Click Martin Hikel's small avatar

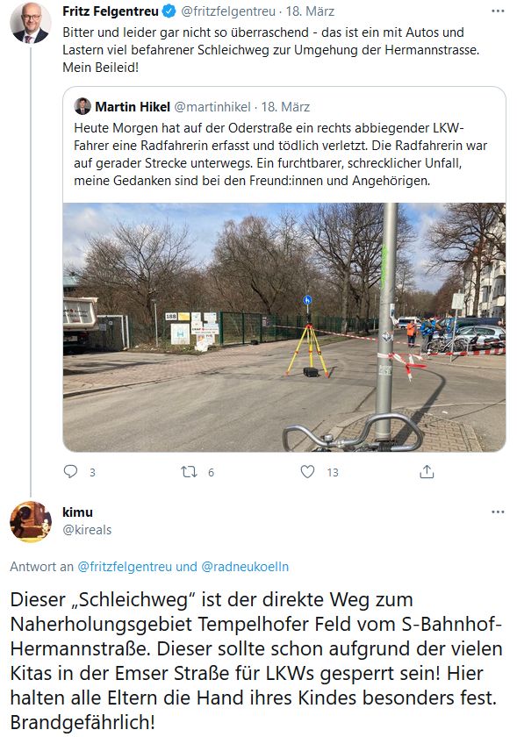coord(83,106)
